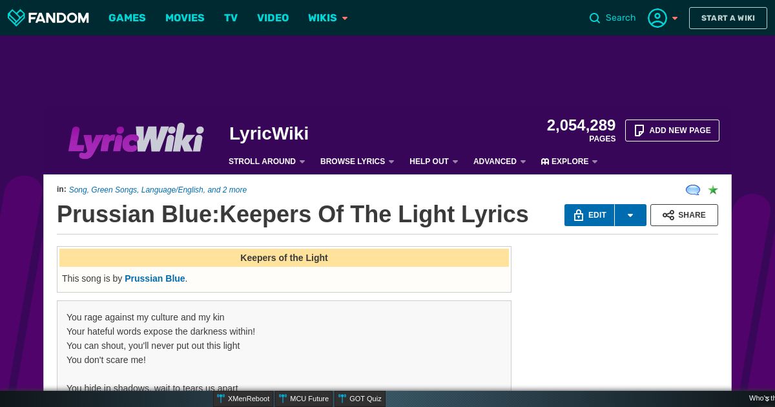Show the 'and 2 more' categories
Screen dimensions: 775x407
point(227,190)
